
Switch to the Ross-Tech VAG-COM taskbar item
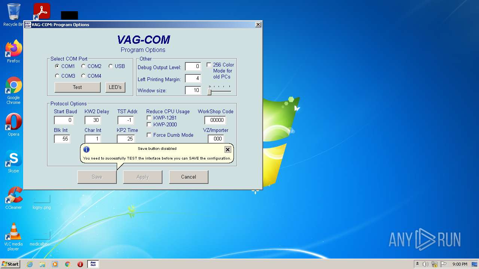pos(93,264)
